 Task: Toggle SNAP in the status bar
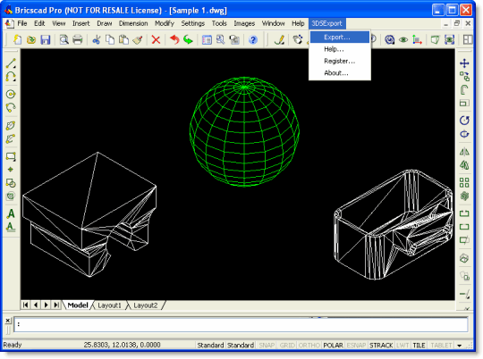(267, 345)
